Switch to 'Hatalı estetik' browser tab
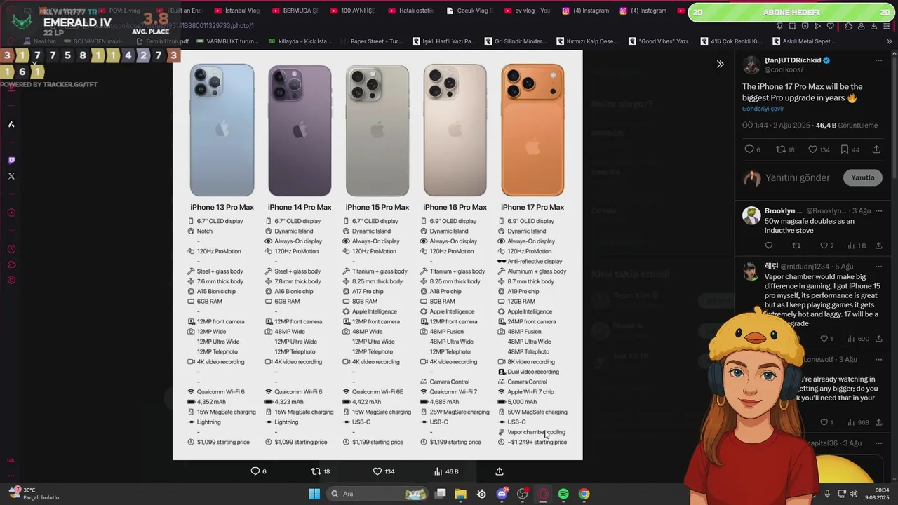The image size is (898, 505). pyautogui.click(x=410, y=11)
